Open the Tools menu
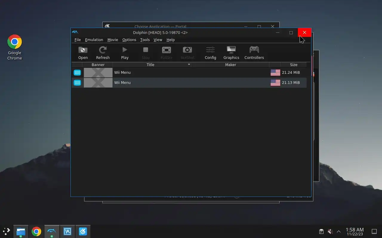This screenshot has height=238, width=382. pos(145,40)
